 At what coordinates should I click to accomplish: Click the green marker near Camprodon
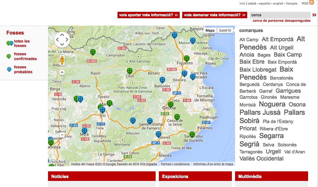pyautogui.click(x=93, y=52)
